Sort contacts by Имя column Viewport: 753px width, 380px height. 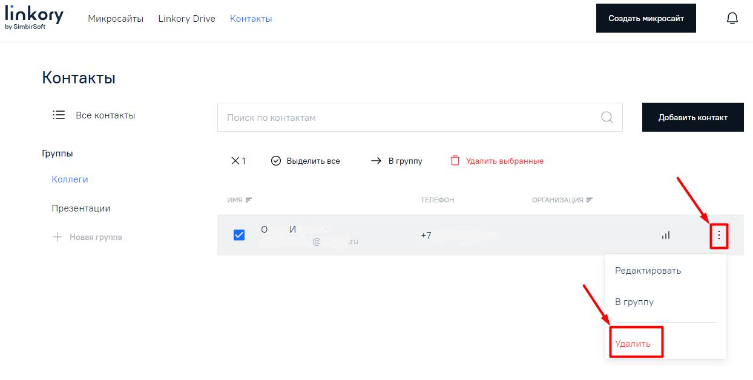point(239,200)
